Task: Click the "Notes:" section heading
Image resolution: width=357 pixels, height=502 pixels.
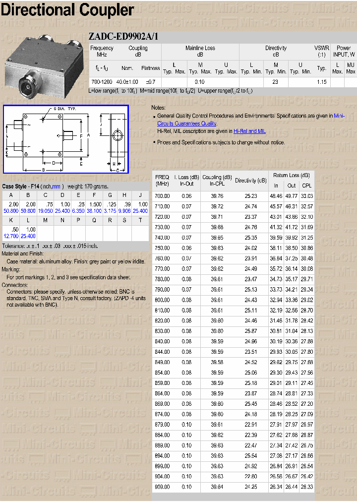Action: (x=158, y=108)
